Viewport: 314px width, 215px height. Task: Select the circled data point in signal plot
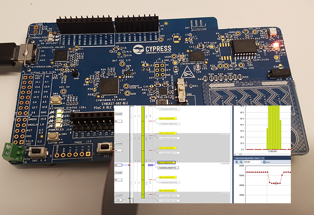[276, 183]
